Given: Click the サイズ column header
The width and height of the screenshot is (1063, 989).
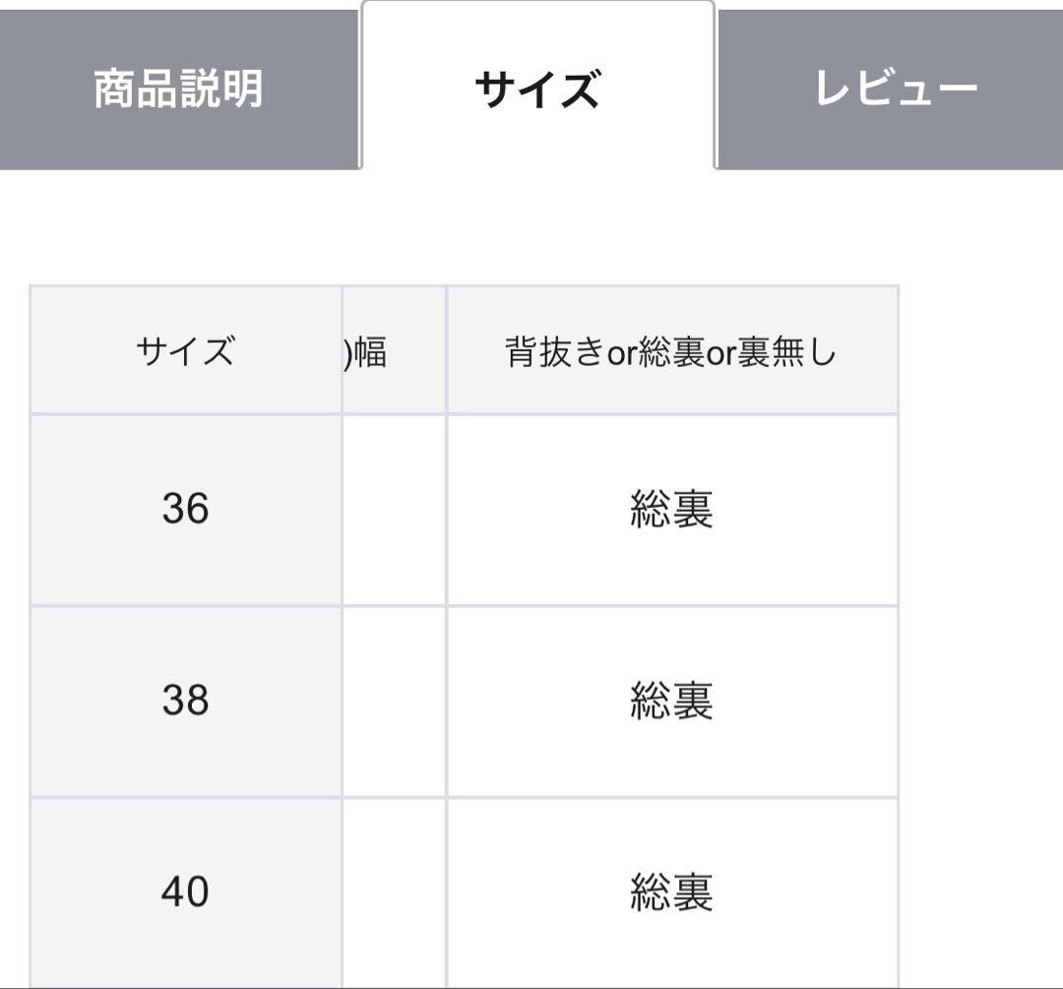Looking at the screenshot, I should (x=187, y=349).
